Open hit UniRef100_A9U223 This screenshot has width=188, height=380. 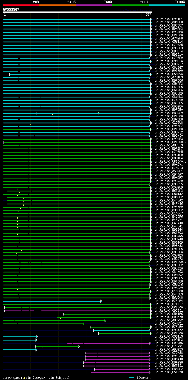coord(169,349)
